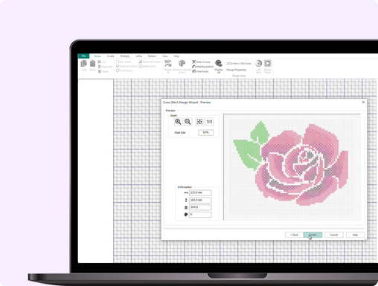The height and width of the screenshot is (286, 378).
Task: Open the File menu
Action: coord(83,56)
